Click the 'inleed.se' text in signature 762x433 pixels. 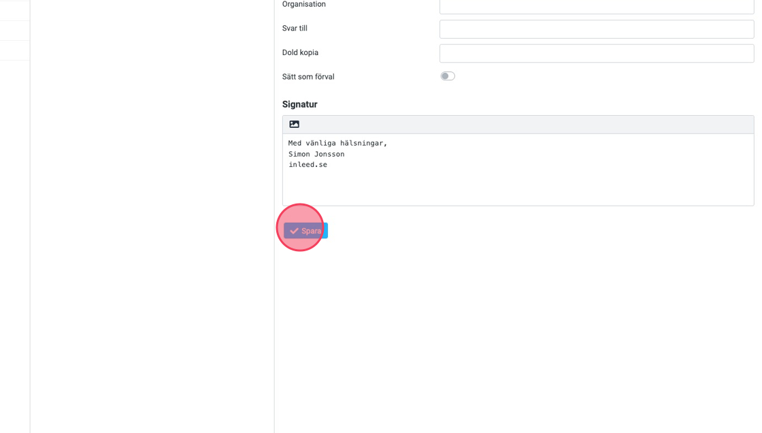(308, 165)
